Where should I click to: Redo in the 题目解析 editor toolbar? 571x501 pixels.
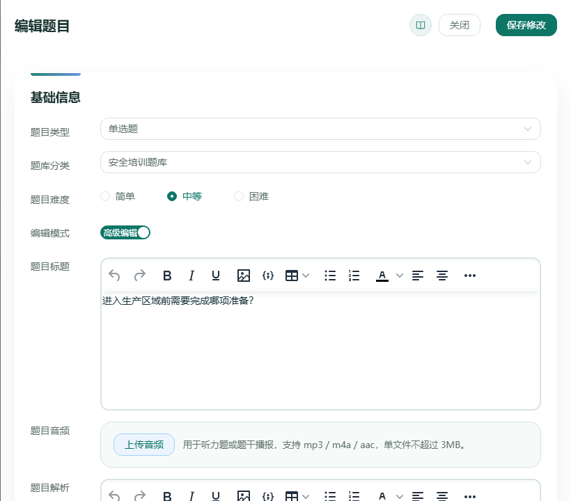(140, 496)
